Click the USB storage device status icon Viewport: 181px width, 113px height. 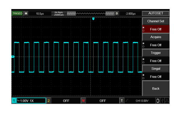pos(158,101)
